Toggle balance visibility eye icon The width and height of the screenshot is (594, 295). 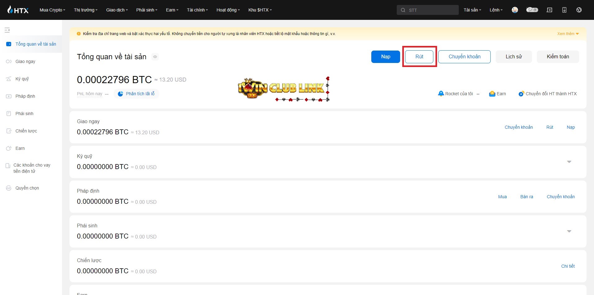[x=155, y=57]
